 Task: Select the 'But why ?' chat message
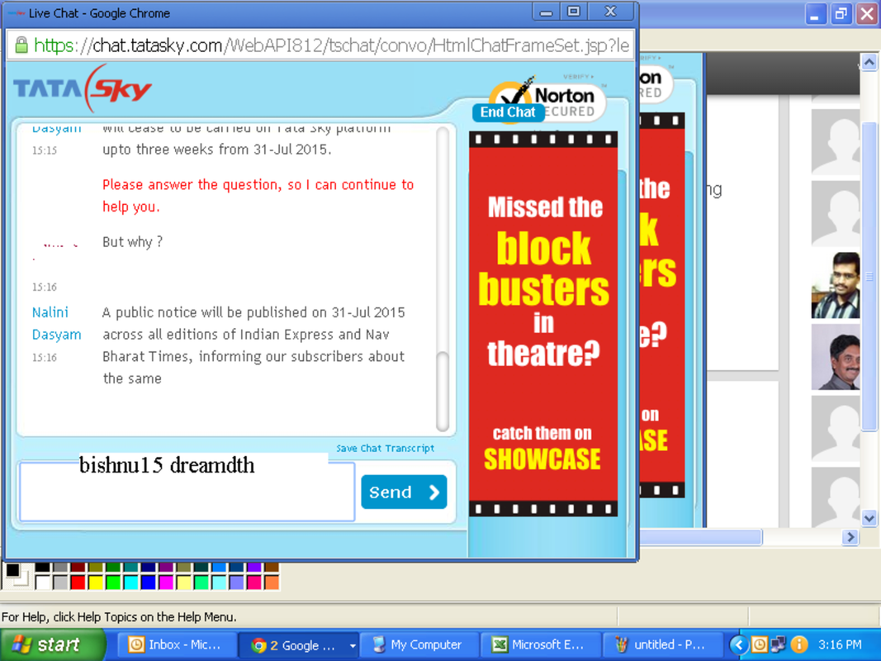point(133,242)
